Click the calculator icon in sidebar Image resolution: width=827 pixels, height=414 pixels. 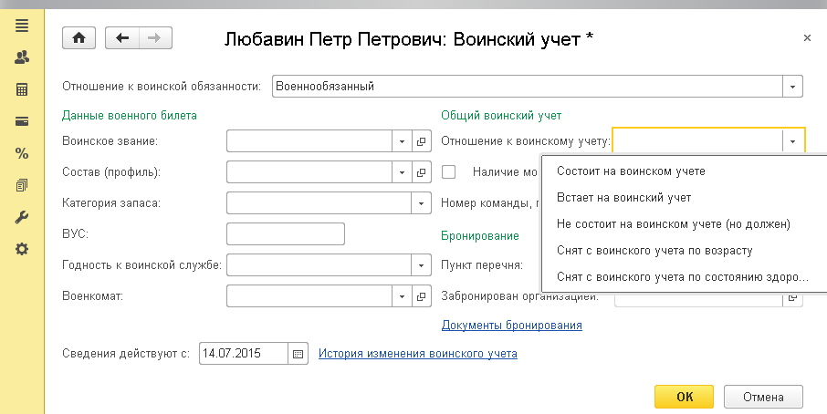[x=22, y=89]
